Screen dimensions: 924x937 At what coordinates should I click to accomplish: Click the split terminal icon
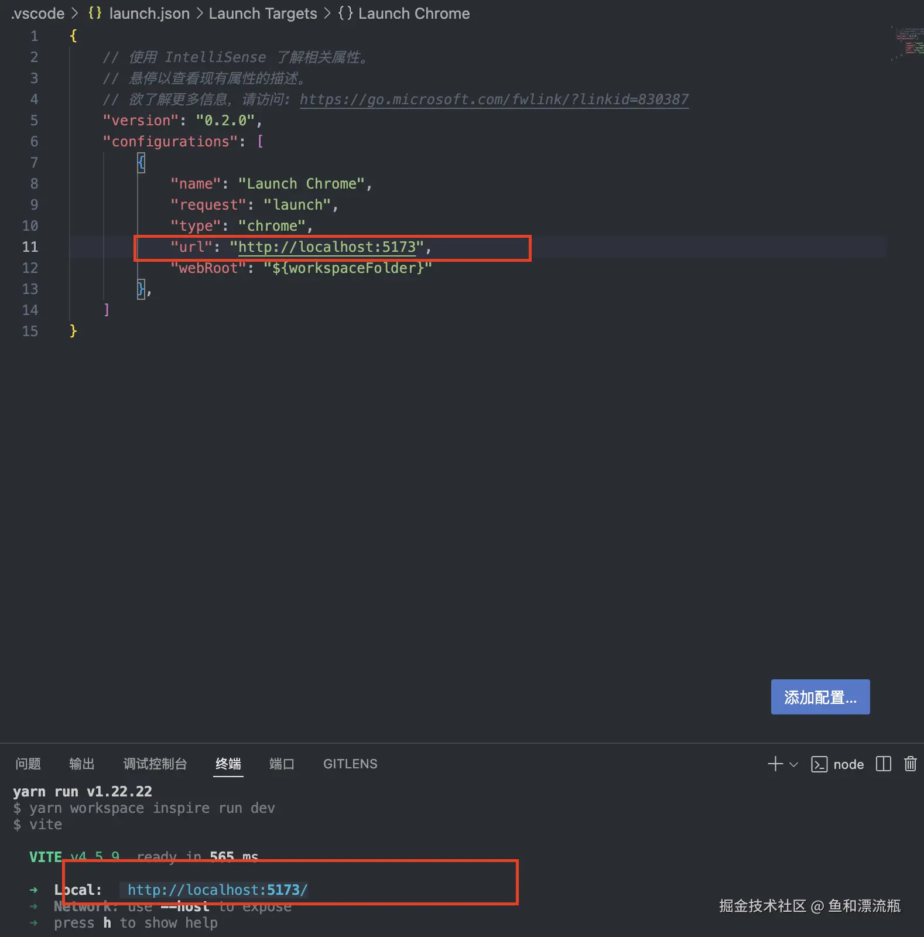pos(883,764)
